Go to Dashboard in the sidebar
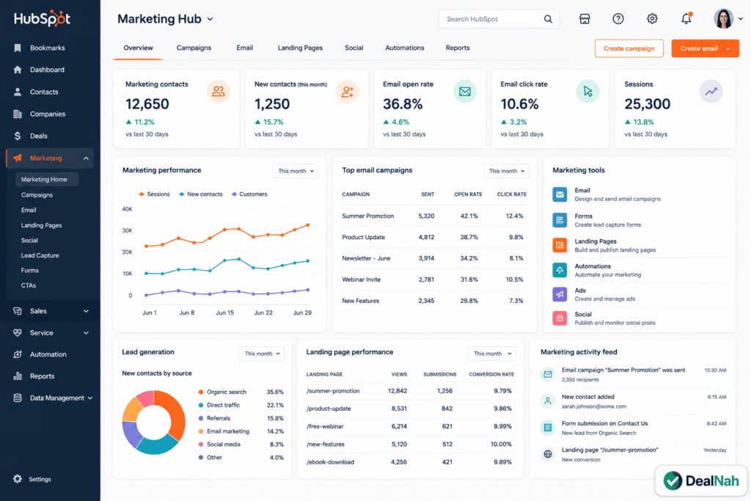Screen dimensions: 751x501 47,70
